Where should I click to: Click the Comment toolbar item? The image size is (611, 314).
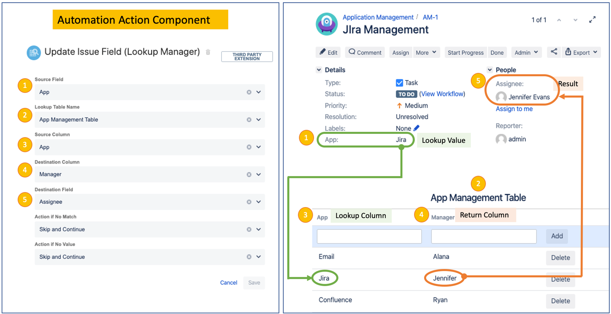(x=364, y=52)
